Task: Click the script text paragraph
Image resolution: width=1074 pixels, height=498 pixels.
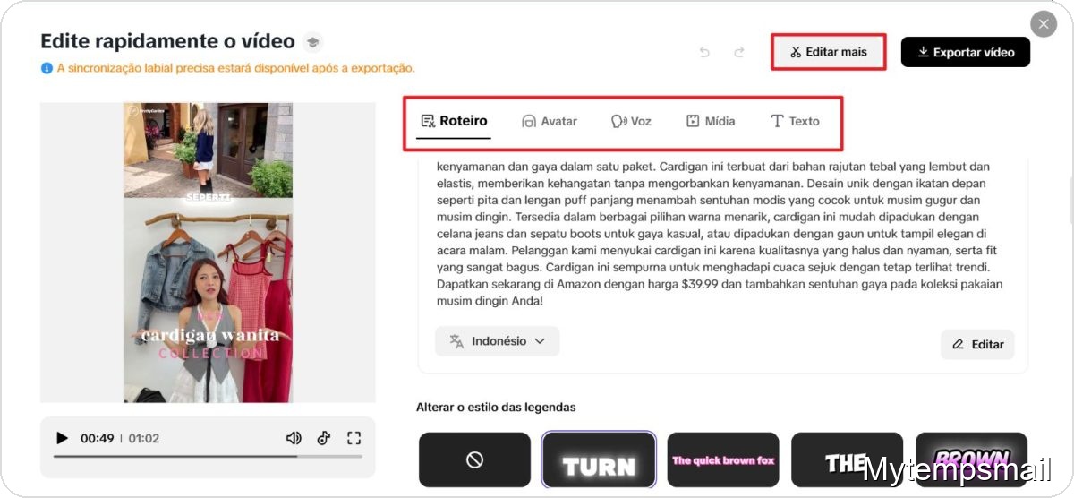Action: click(x=720, y=234)
